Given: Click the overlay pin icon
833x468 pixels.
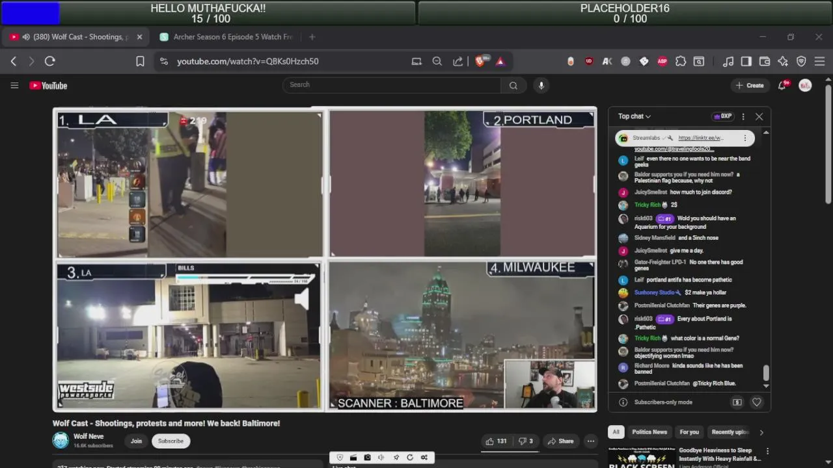Looking at the screenshot, I should (396, 458).
